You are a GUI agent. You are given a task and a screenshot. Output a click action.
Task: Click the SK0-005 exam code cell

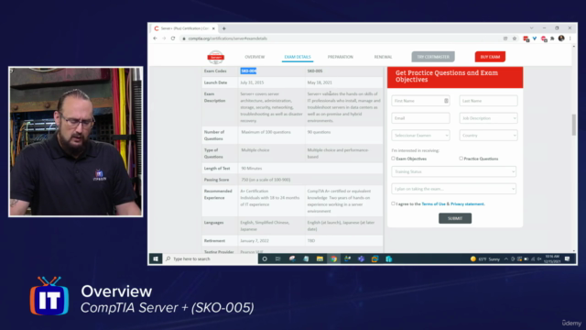click(x=315, y=71)
